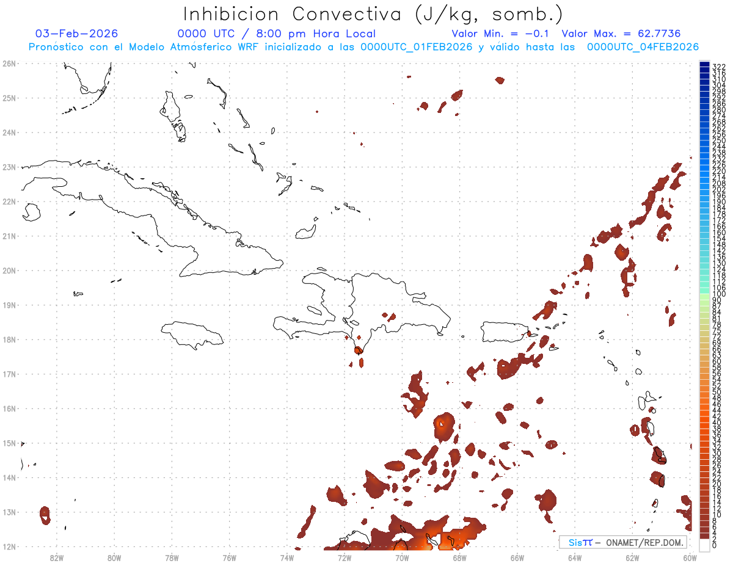Click the 70W longitude label
Image resolution: width=733 pixels, height=566 pixels.
(402, 557)
